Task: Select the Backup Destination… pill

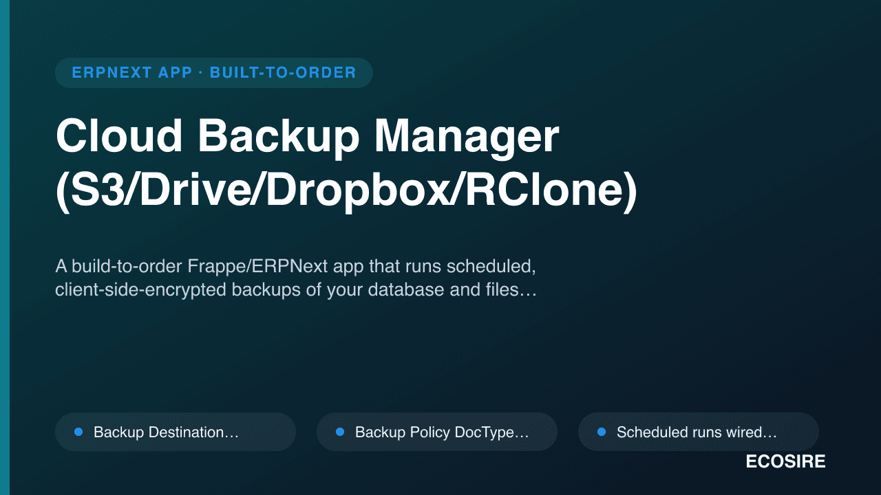Action: 176,432
